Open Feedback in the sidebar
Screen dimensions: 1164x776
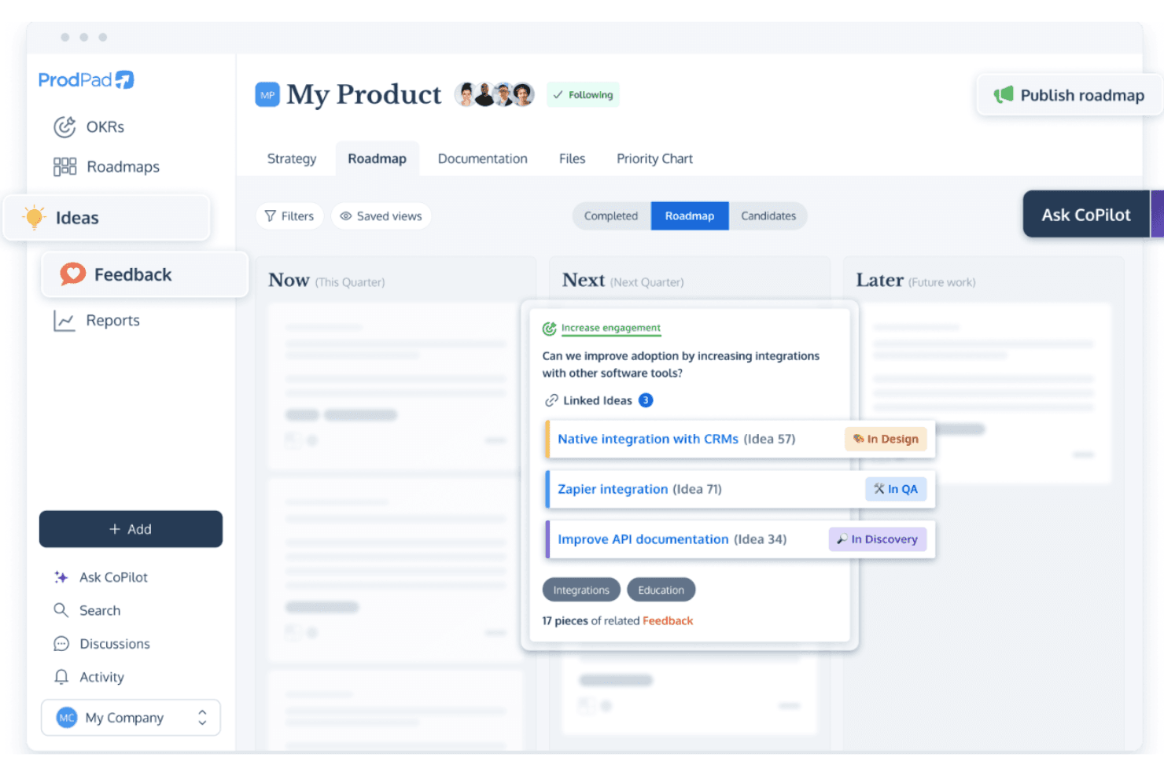145,274
